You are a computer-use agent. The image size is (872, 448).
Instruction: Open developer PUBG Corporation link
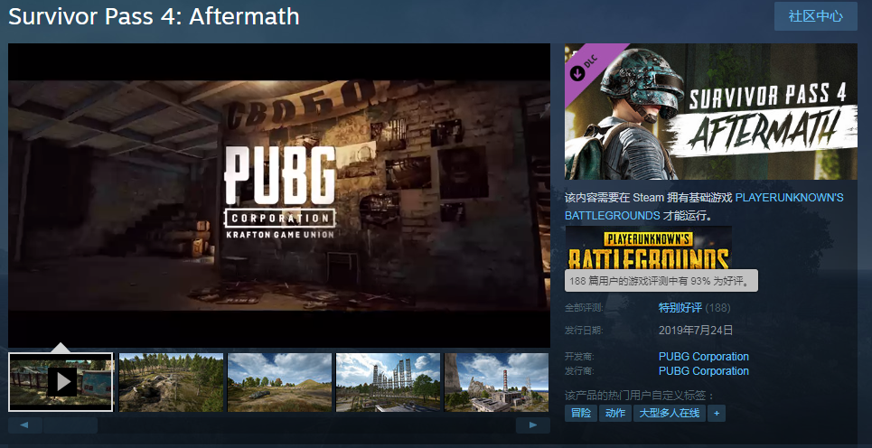point(704,356)
